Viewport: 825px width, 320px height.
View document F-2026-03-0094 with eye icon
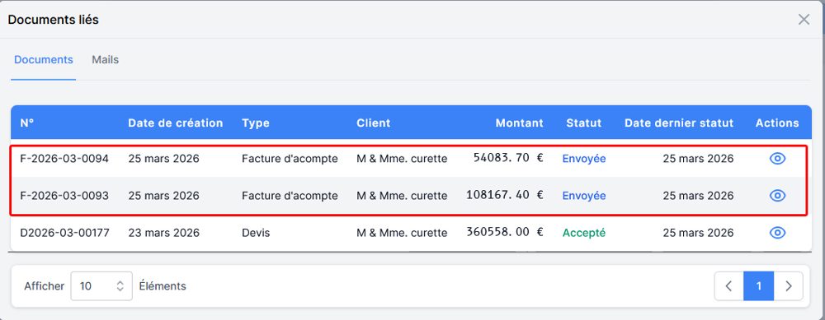(777, 159)
